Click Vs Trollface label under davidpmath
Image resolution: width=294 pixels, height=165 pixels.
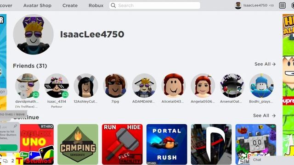26,107
